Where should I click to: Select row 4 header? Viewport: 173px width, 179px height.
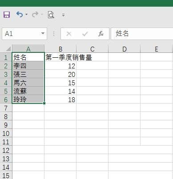pyautogui.click(x=6, y=83)
